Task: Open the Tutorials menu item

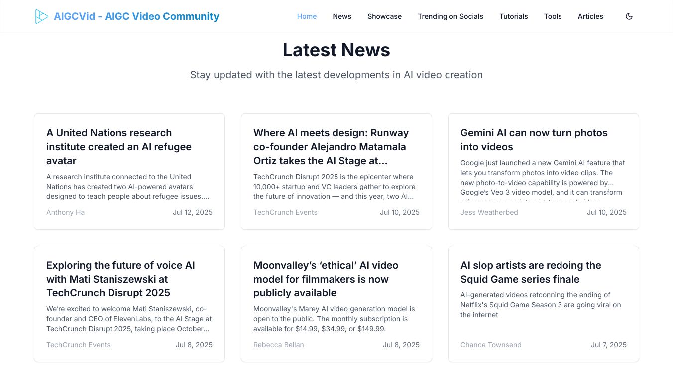Action: click(x=513, y=16)
